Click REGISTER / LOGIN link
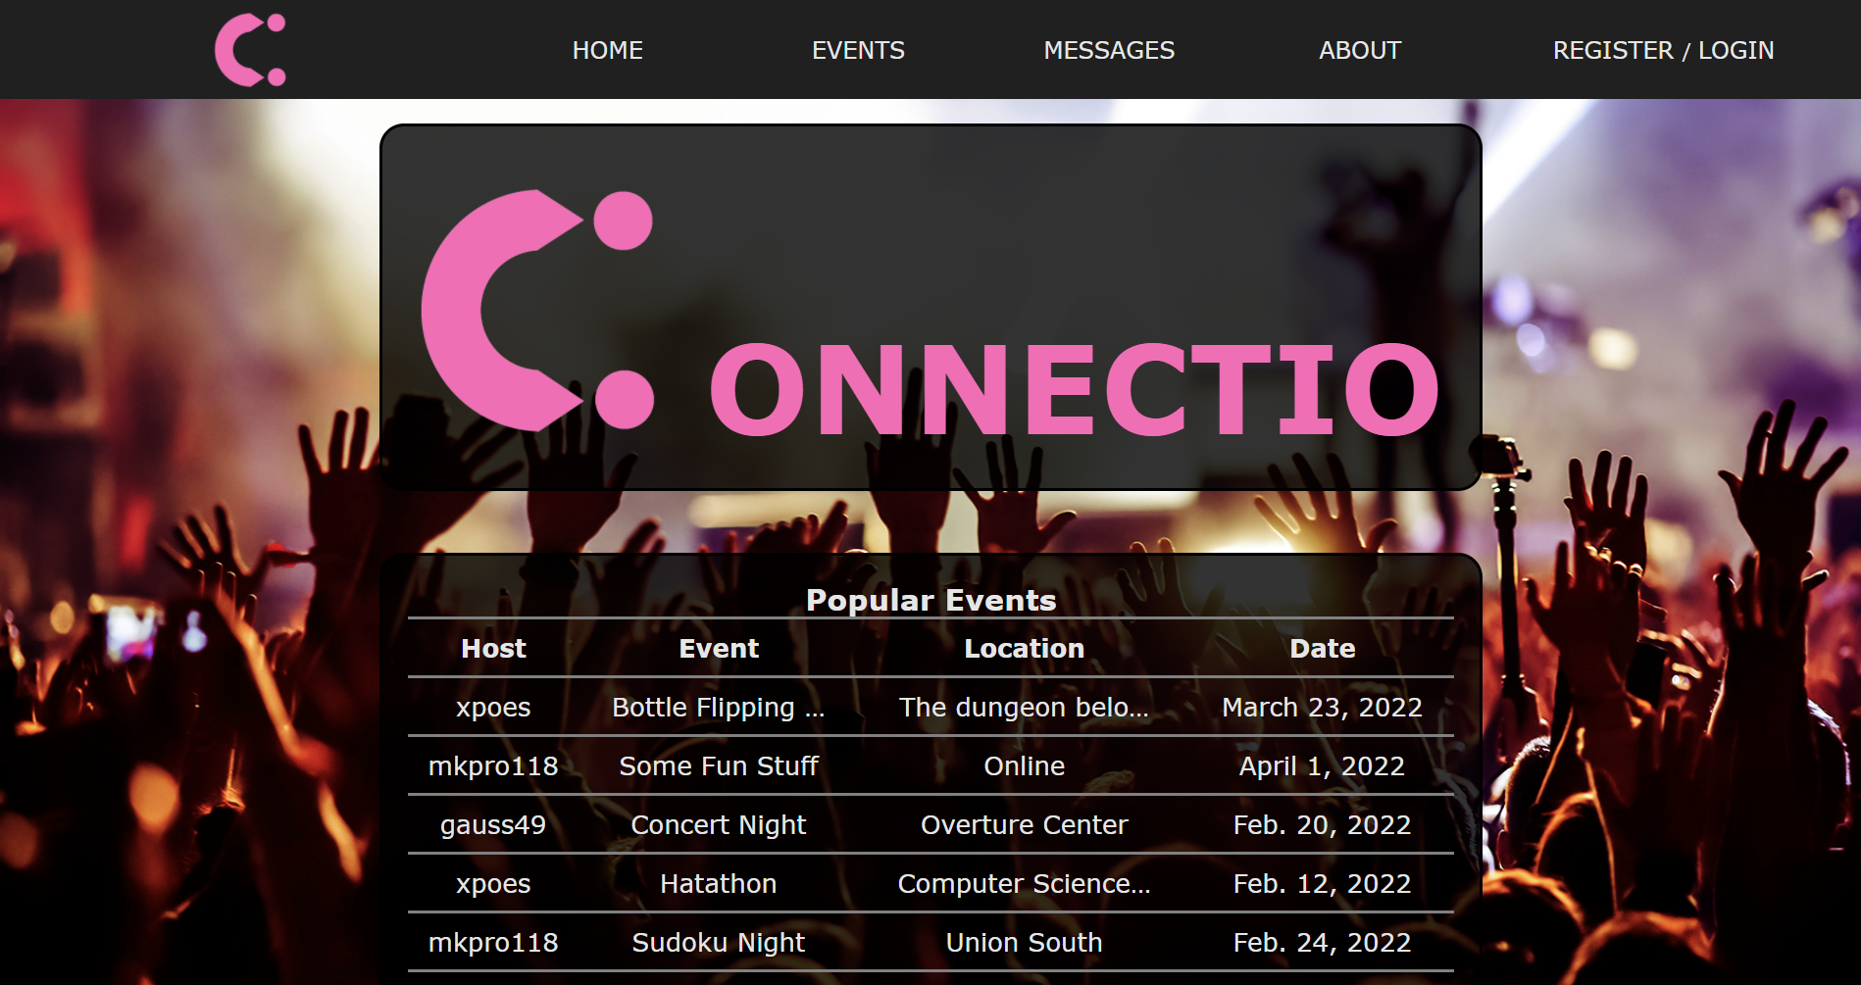Screen dimensions: 1861x985 pyautogui.click(x=1663, y=50)
